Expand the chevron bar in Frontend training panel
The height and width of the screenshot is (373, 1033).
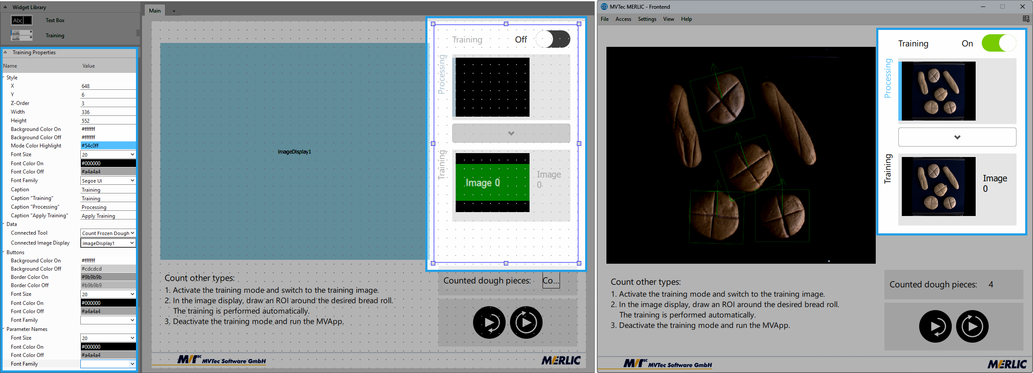[957, 137]
